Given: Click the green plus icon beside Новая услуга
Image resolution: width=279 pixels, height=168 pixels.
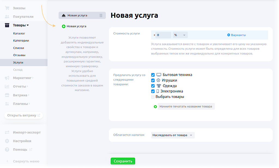Looking at the screenshot, I should [63, 26].
